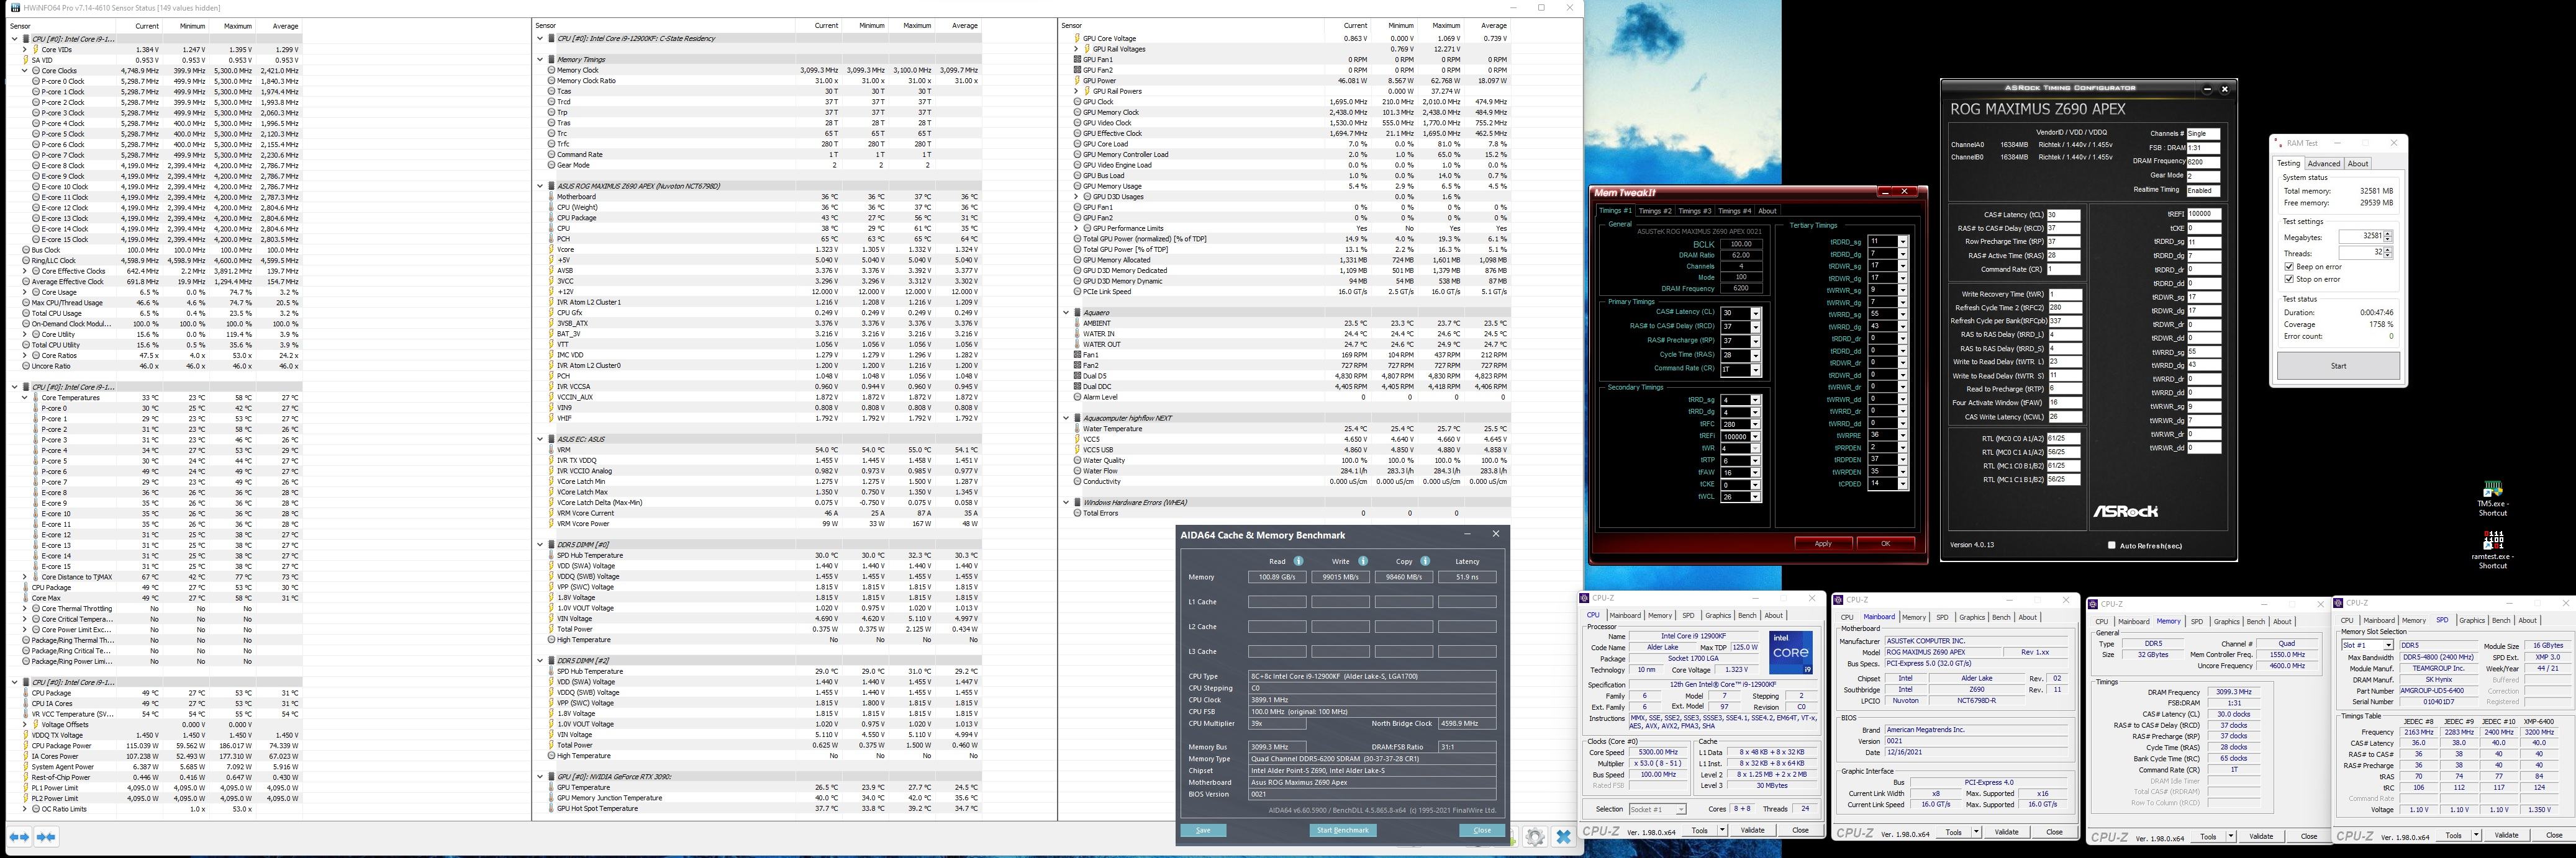
Task: Switch to Timings #4 tab in MemTweakIt
Action: (1734, 211)
